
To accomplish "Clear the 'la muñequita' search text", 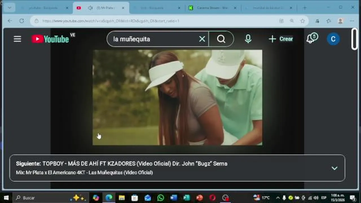I will (202, 39).
